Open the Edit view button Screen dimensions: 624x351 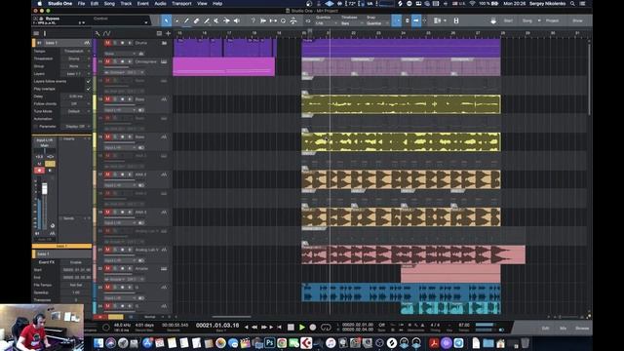click(x=546, y=329)
